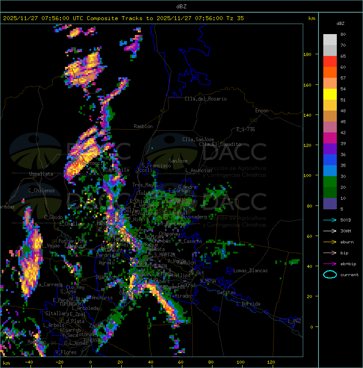The width and height of the screenshot is (363, 368).
Task: Click the 'L_Dormida' map label
Action: [249, 304]
